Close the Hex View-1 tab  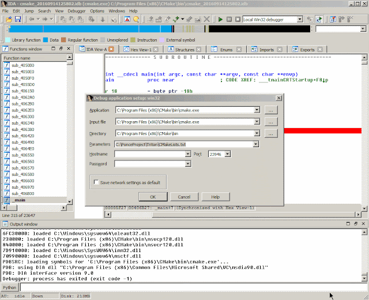[x=156, y=50]
